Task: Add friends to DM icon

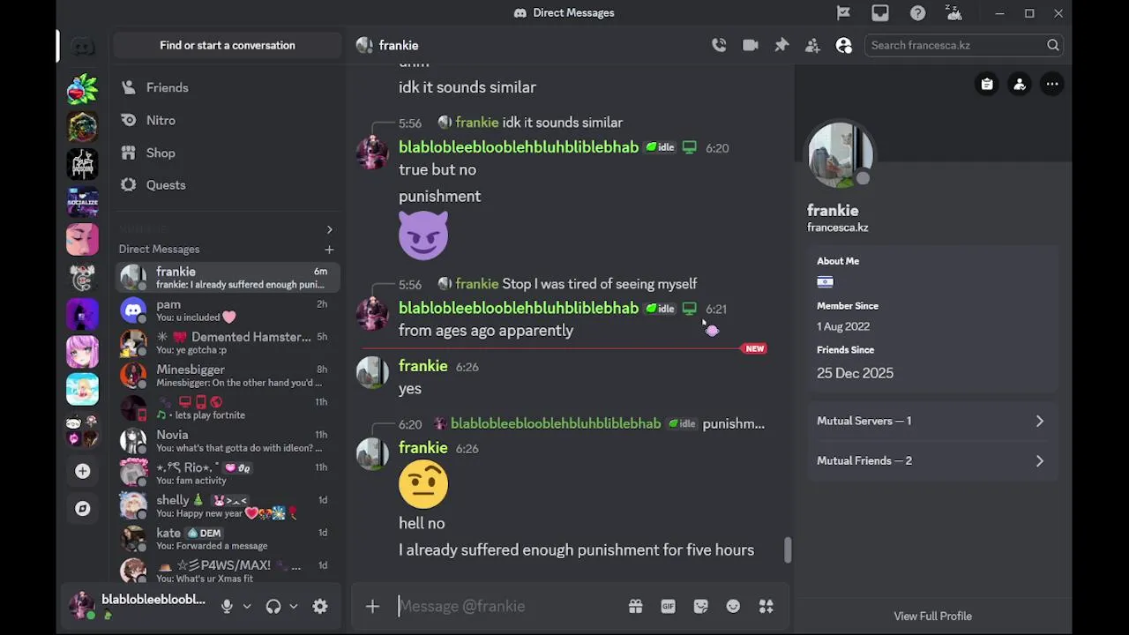Action: (812, 45)
